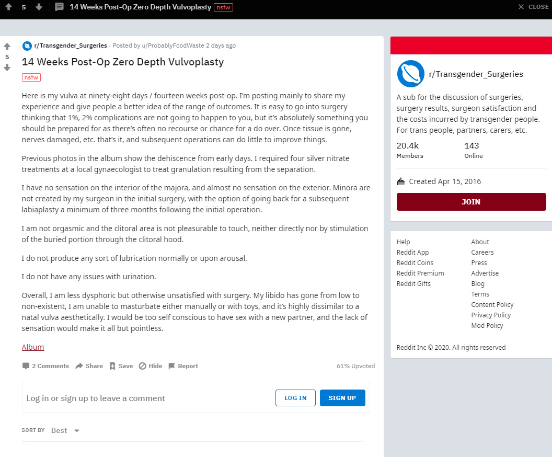Click the text post icon in header bar
This screenshot has height=457, width=552.
(59, 7)
